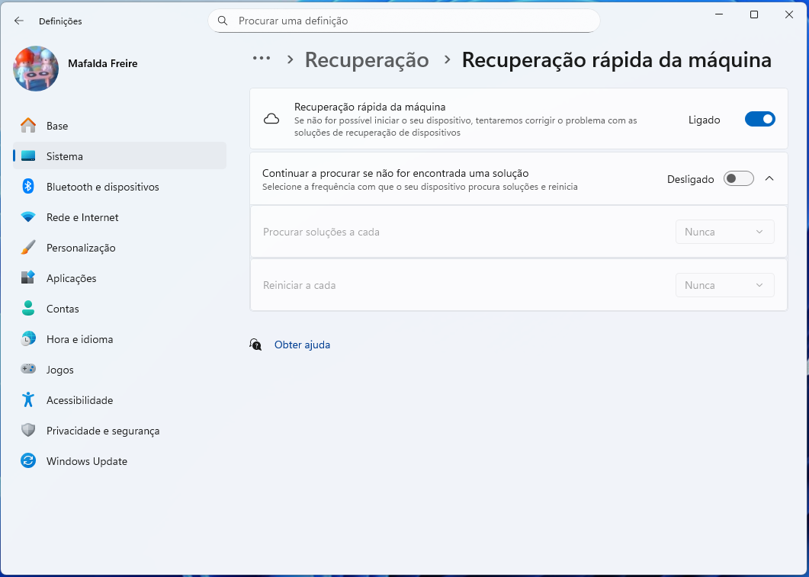Click the Privacidade e segurança shield icon
The image size is (809, 577).
(x=28, y=431)
